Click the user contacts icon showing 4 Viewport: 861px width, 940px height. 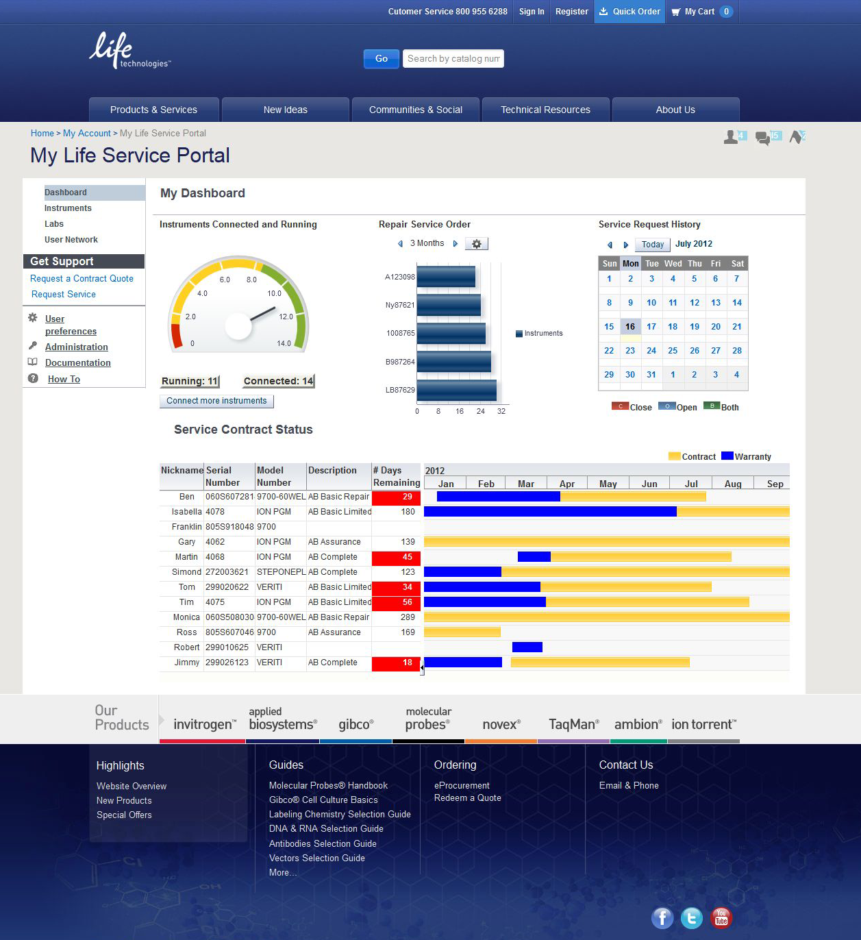[x=734, y=137]
